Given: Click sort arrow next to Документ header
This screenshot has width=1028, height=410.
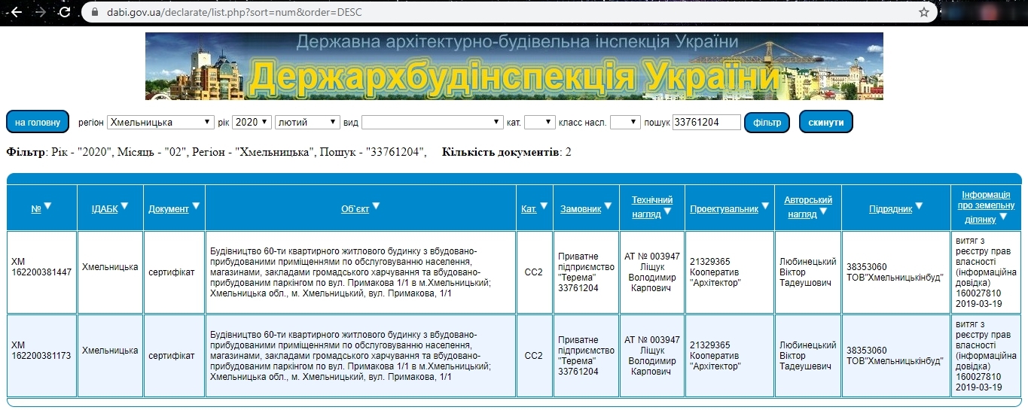Looking at the screenshot, I should 196,206.
